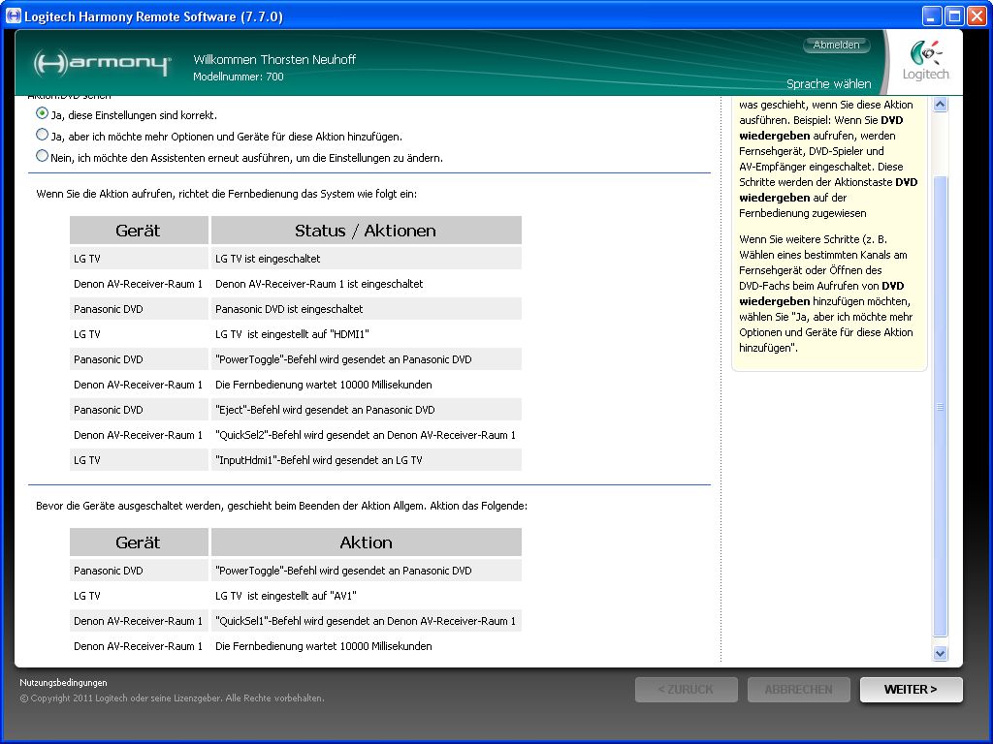Click the Gerät cell in the "InputHdmi1"-Befehl row
993x744 pixels.
(139, 460)
